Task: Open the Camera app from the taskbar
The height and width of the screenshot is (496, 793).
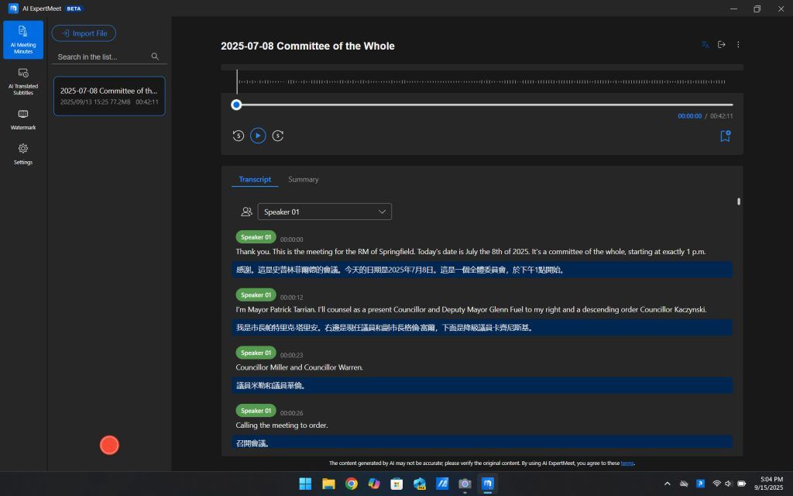Action: pos(465,484)
